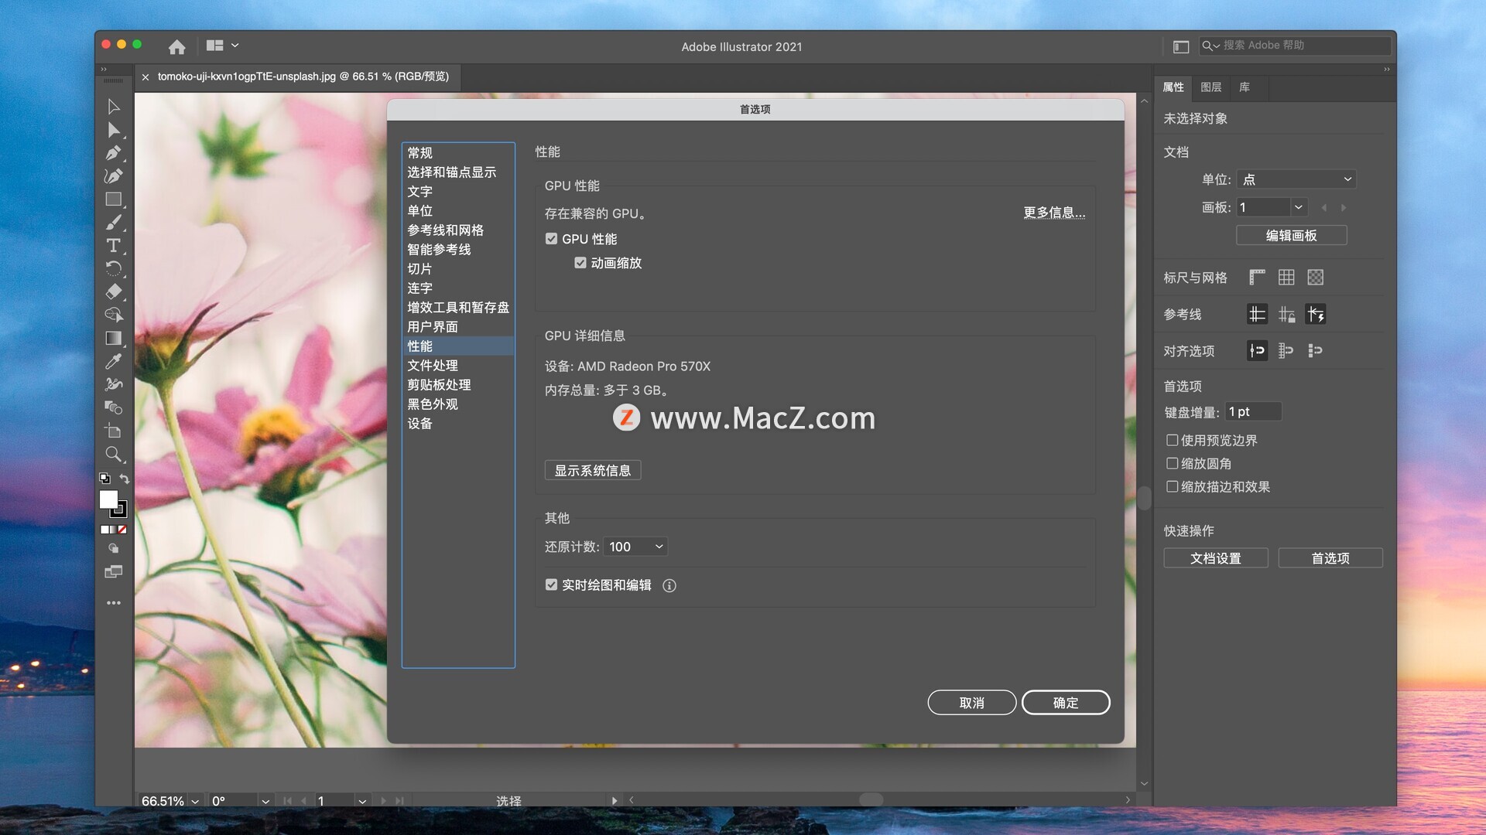Image resolution: width=1486 pixels, height=835 pixels.
Task: Toggle the GPU 性能 checkbox
Action: pyautogui.click(x=551, y=239)
